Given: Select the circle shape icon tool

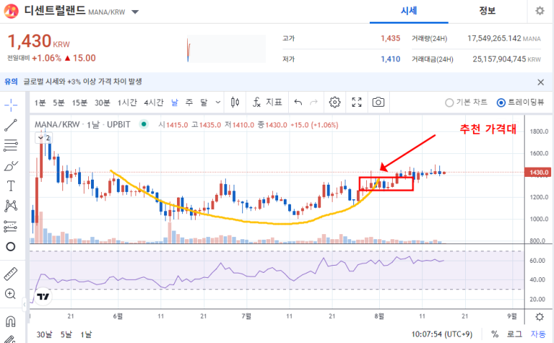Looking at the screenshot, I should (x=11, y=246).
